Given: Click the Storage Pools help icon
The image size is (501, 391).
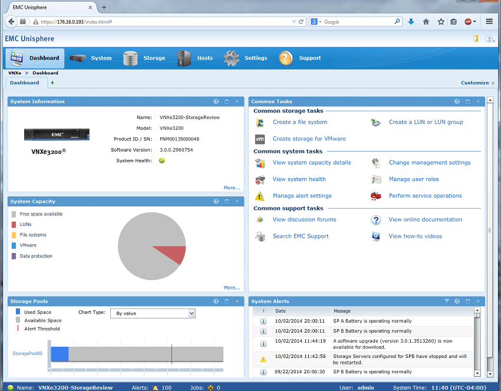Looking at the screenshot, I should coord(216,301).
